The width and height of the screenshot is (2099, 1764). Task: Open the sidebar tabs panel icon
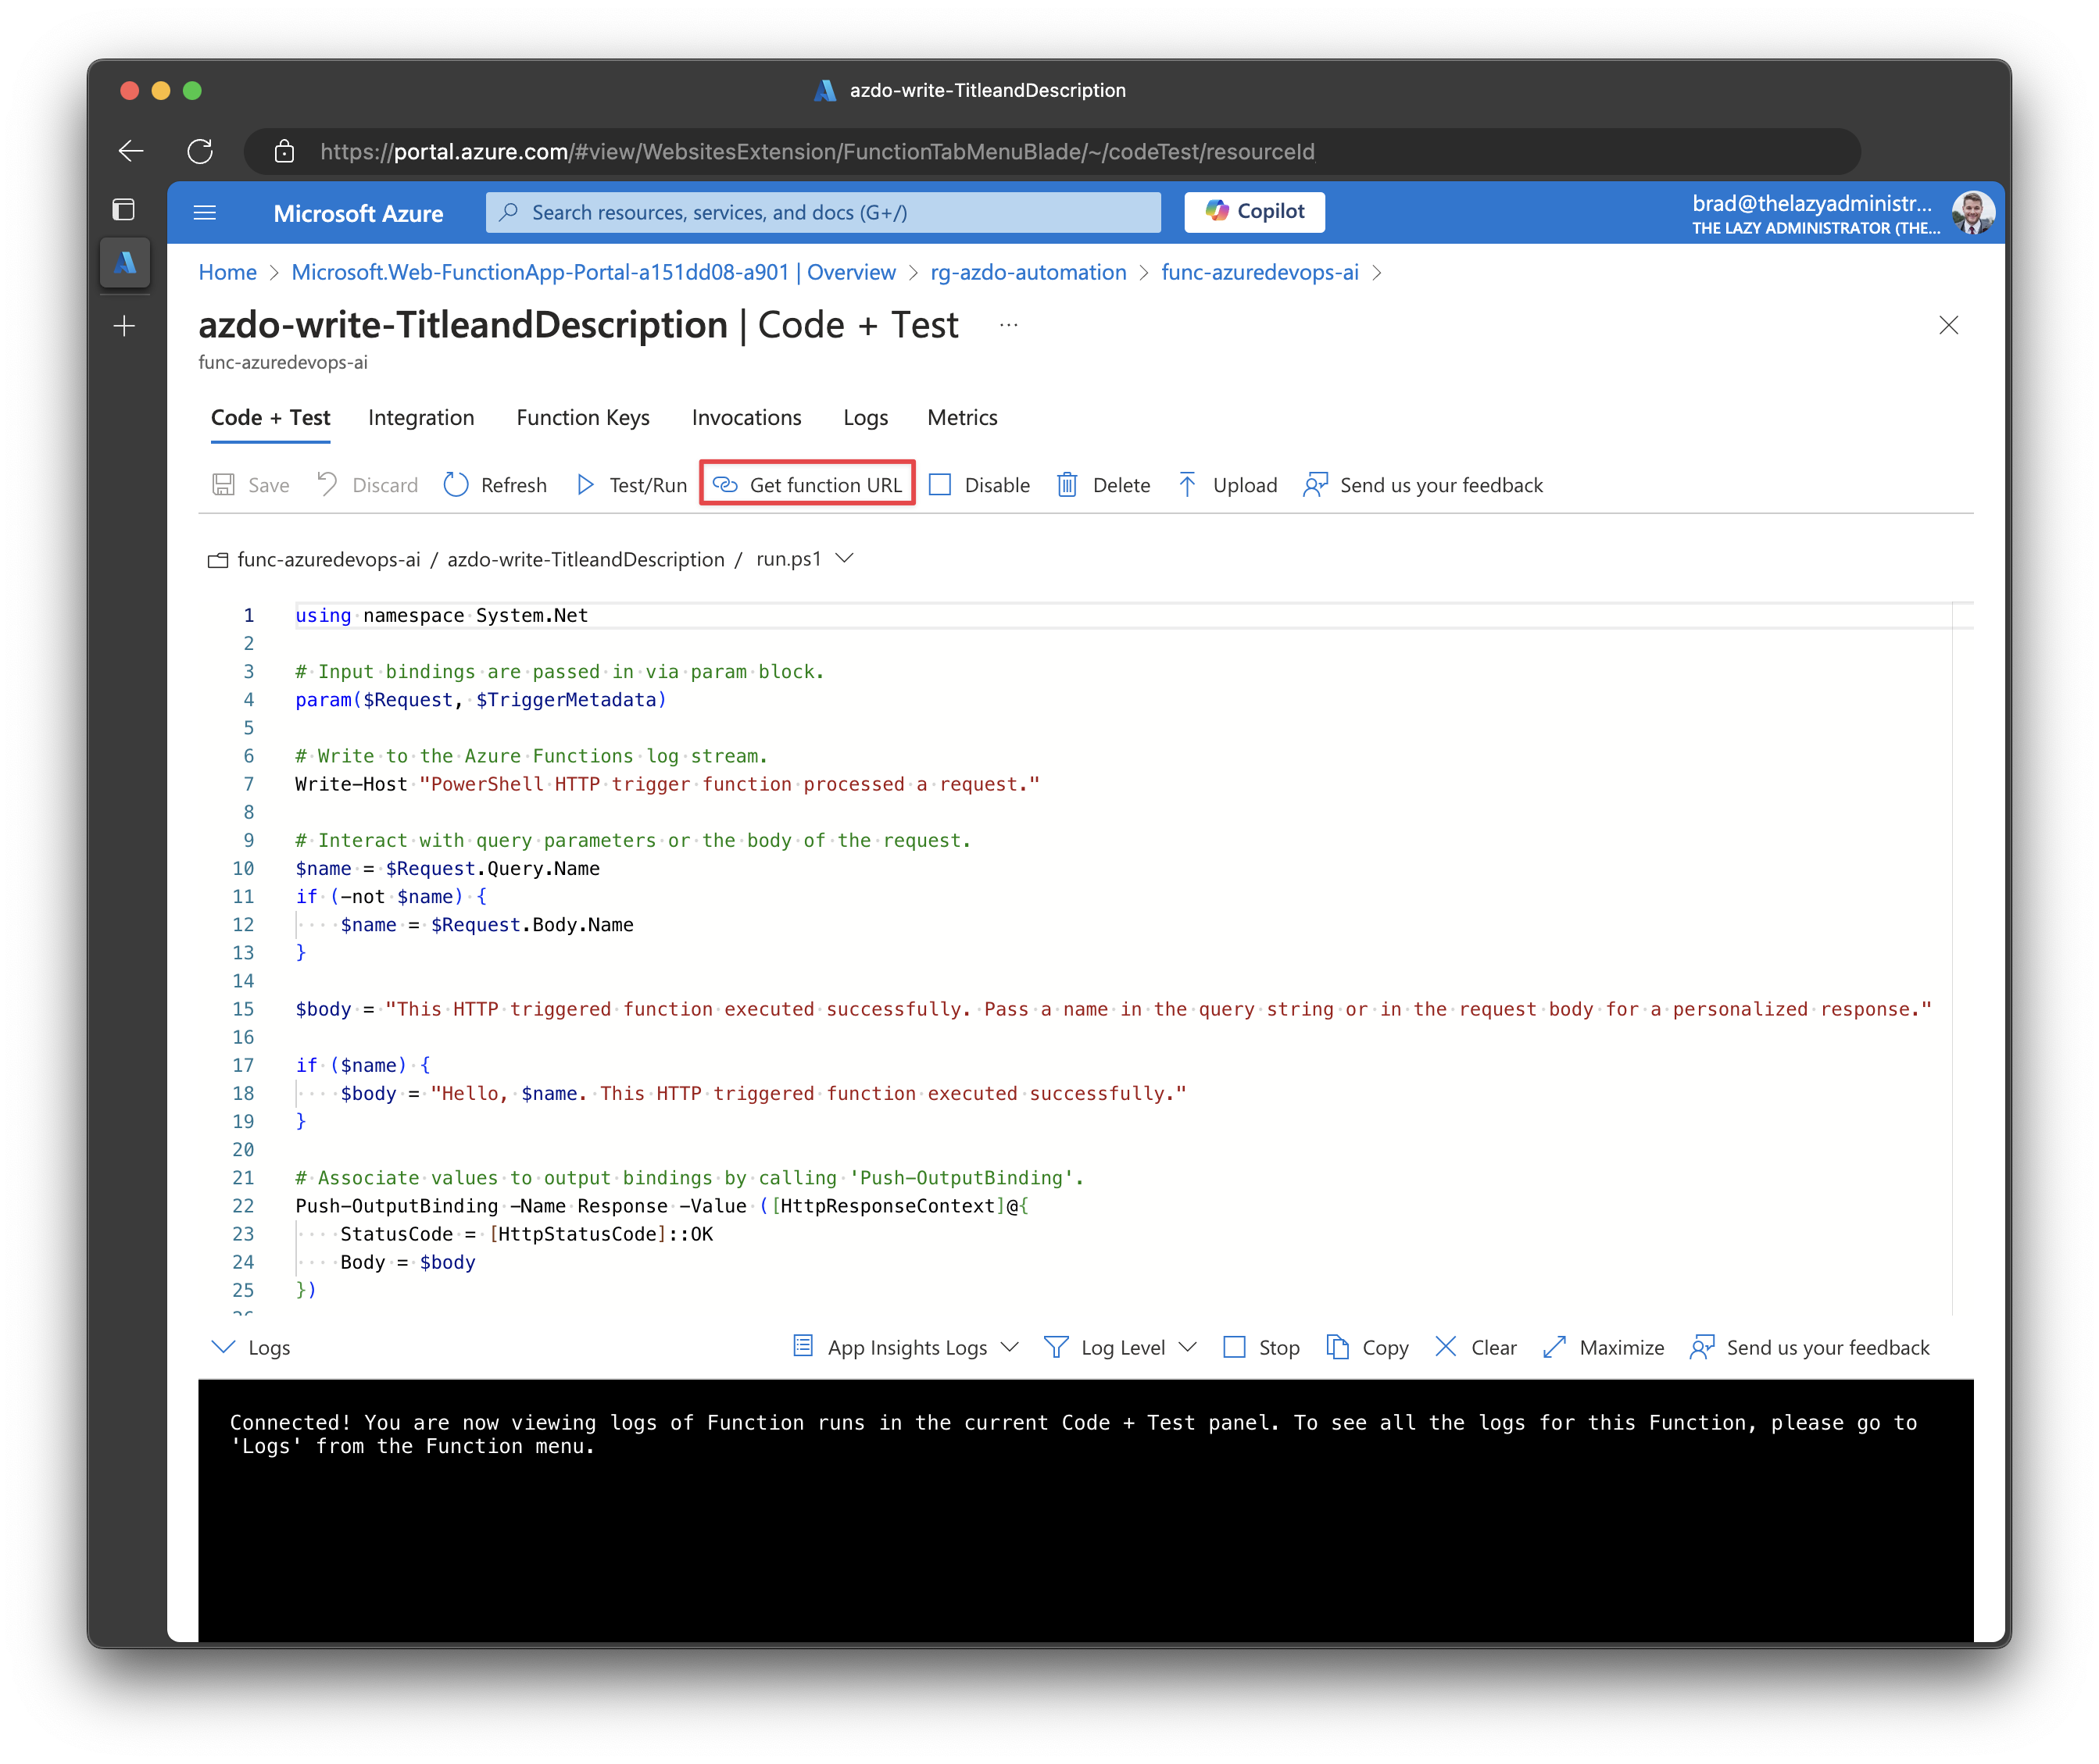pos(124,210)
